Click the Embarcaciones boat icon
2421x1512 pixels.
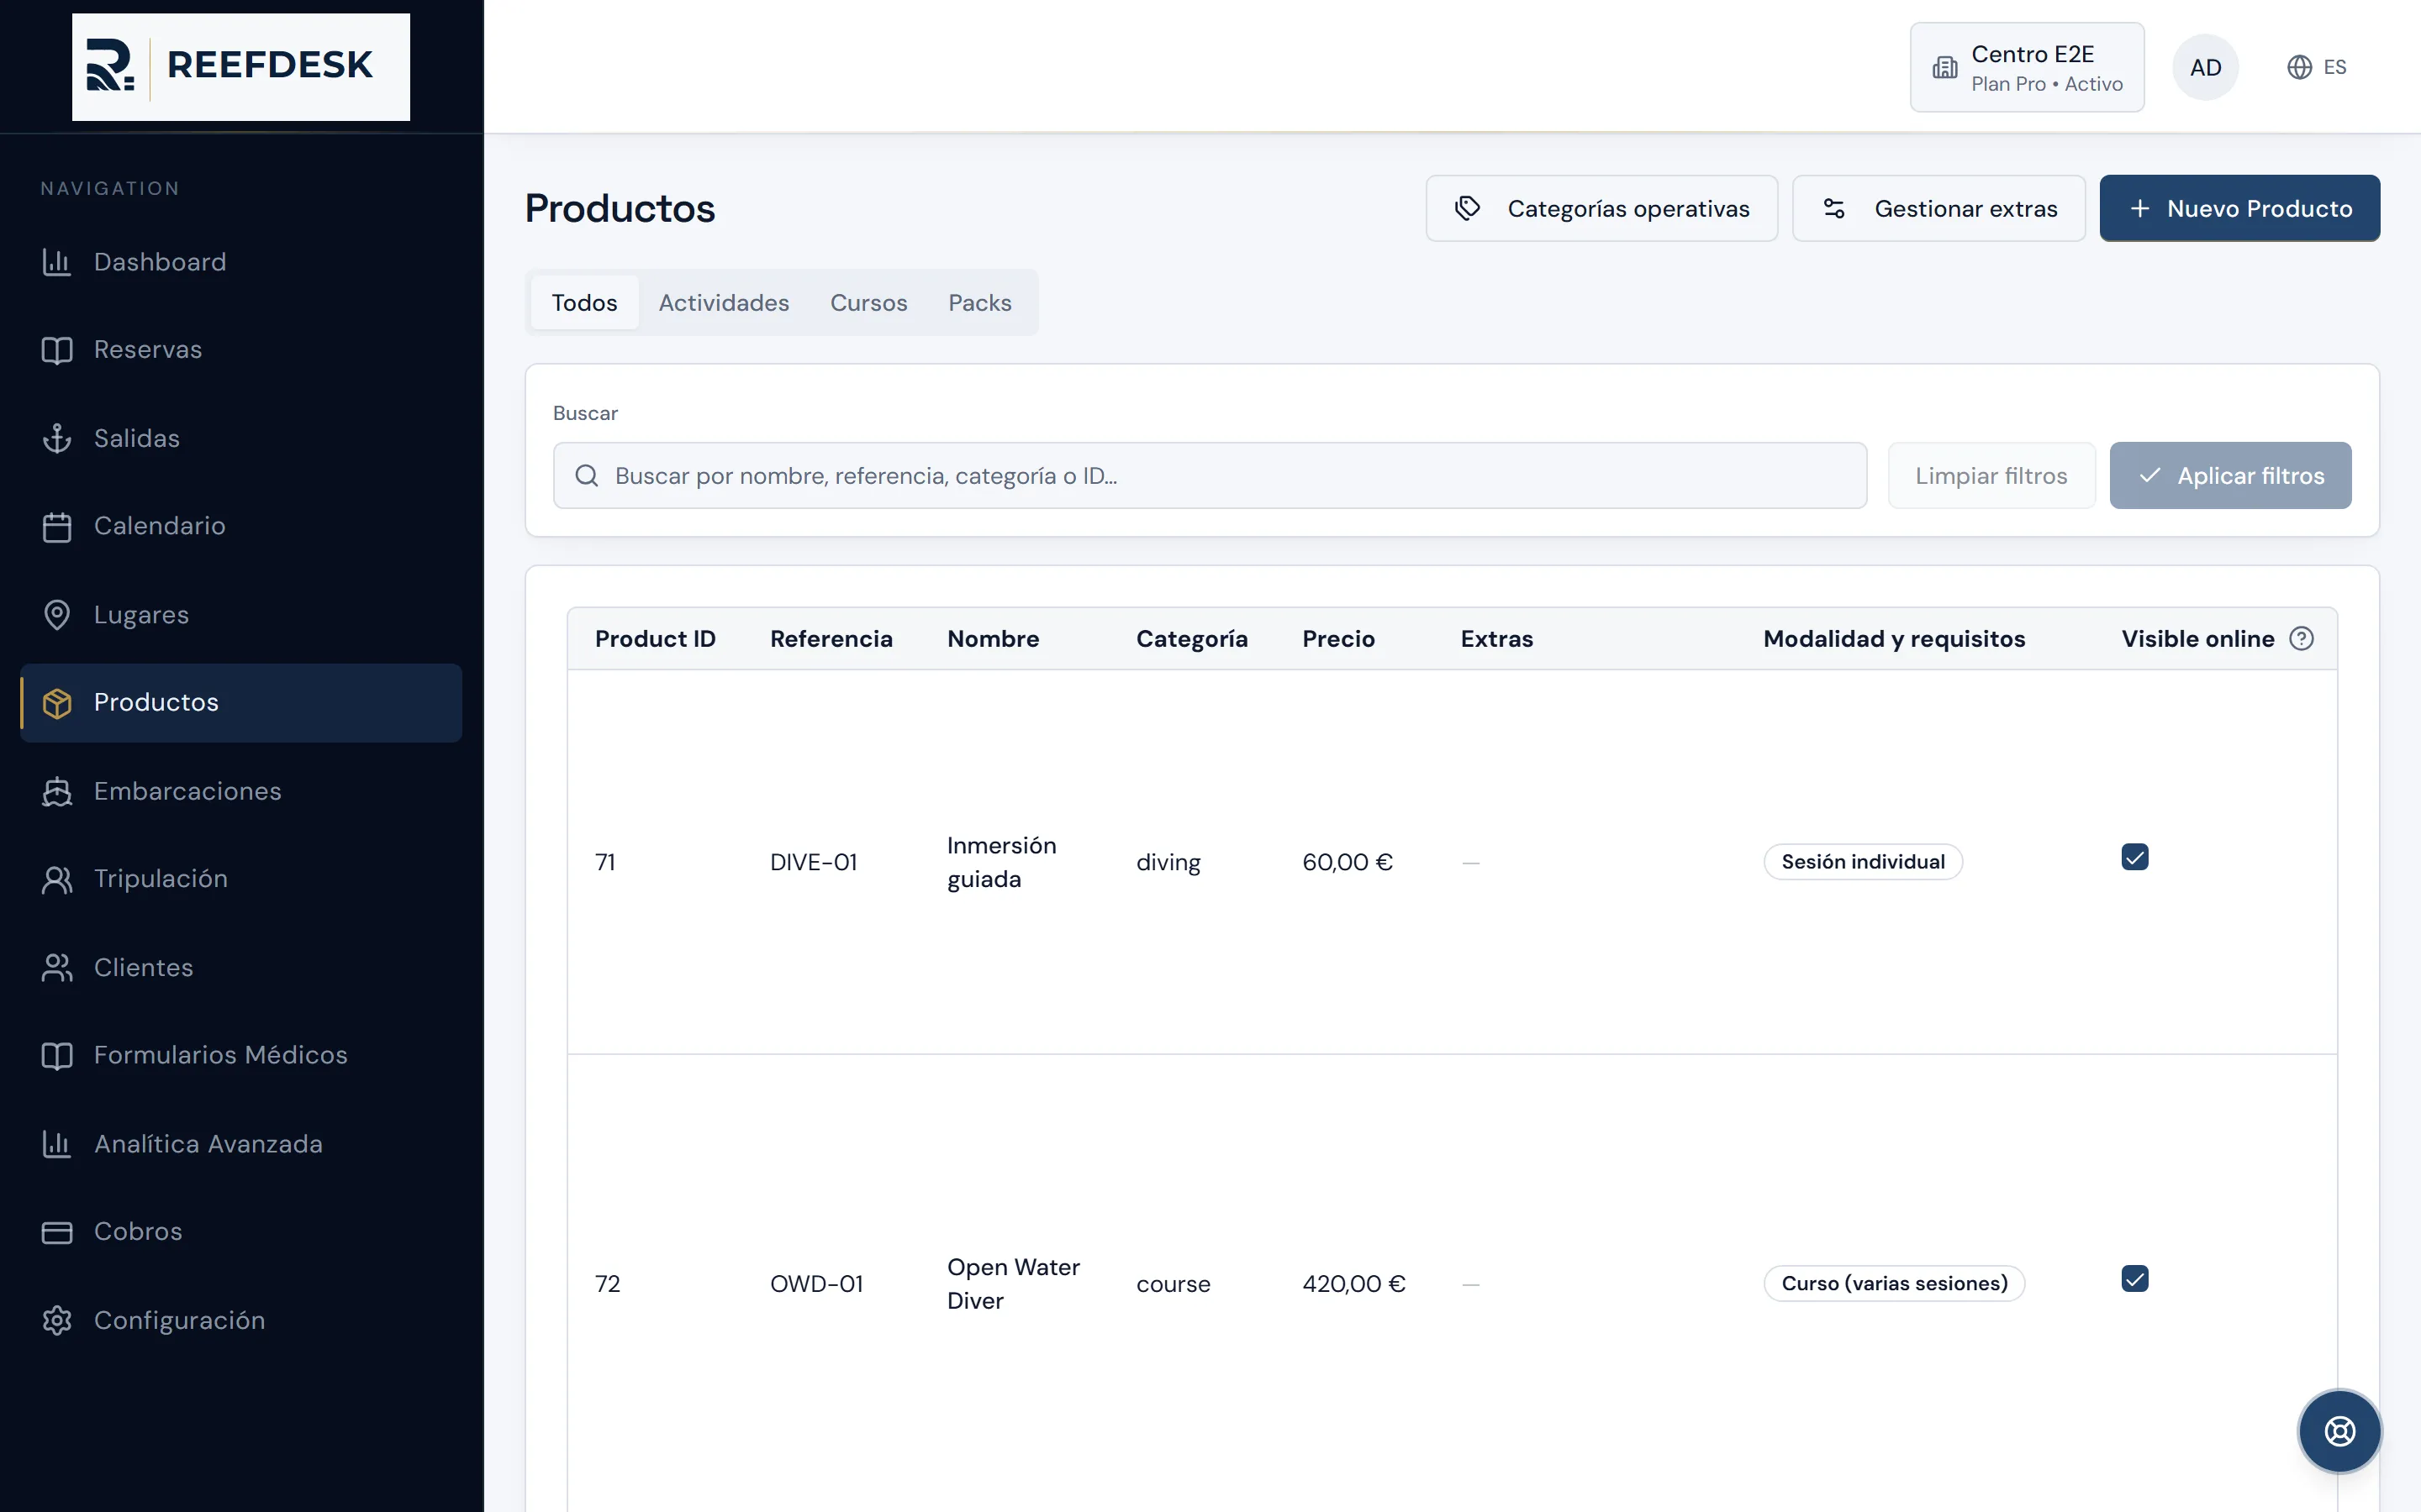[57, 791]
